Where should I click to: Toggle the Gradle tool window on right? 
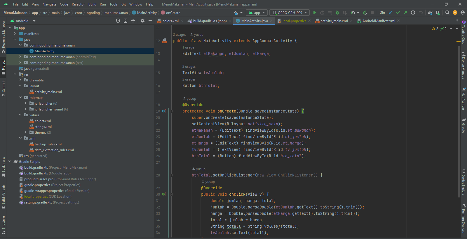(x=463, y=126)
